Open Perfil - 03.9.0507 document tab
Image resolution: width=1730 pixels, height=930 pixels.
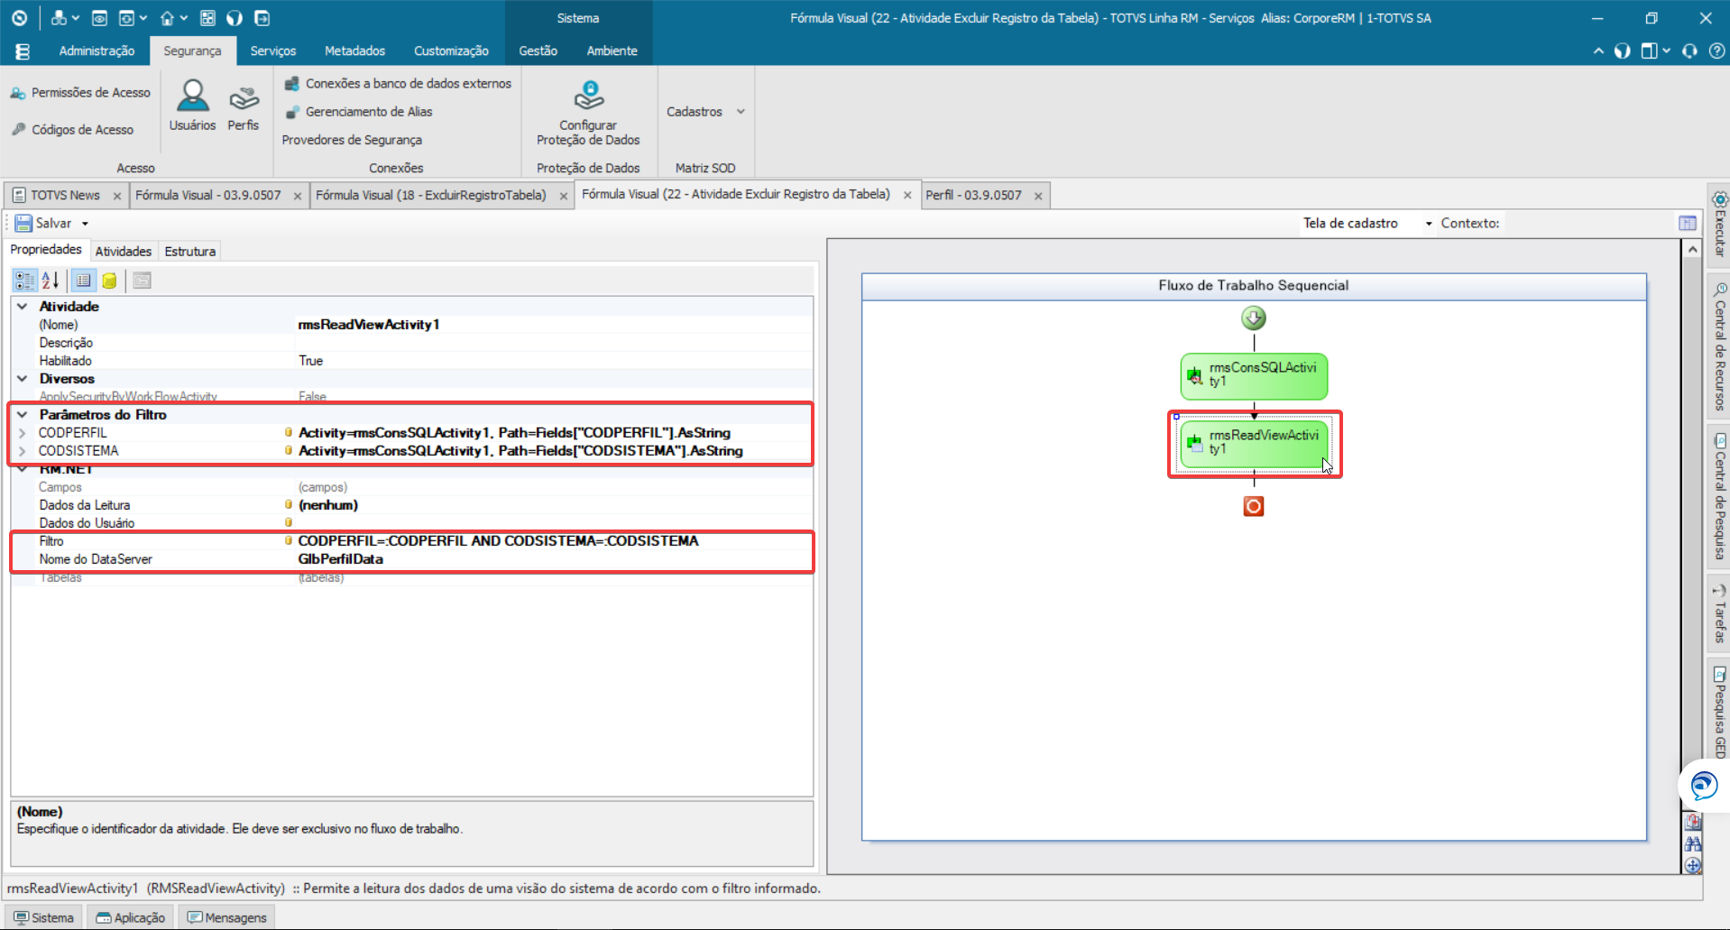(x=973, y=196)
